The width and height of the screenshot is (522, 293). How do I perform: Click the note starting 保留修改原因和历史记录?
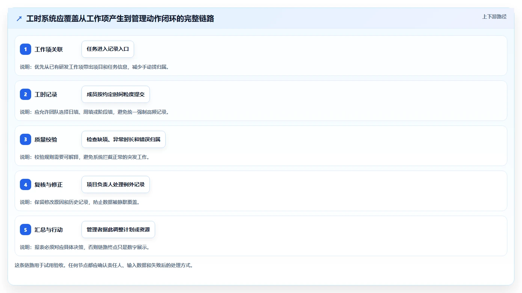click(80, 202)
